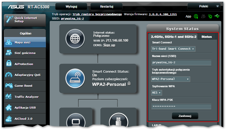The image size is (226, 130).
Task: Click the Mapa sieci network icon
Action: point(9,42)
